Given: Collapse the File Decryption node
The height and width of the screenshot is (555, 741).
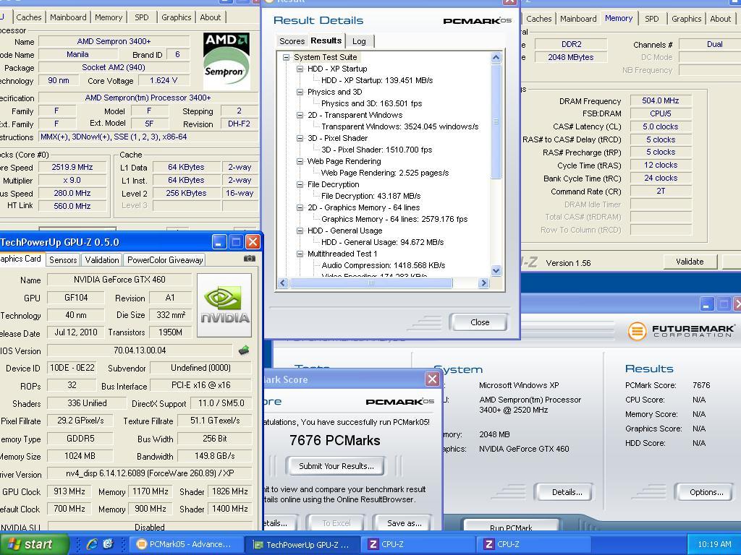Looking at the screenshot, I should tap(300, 184).
